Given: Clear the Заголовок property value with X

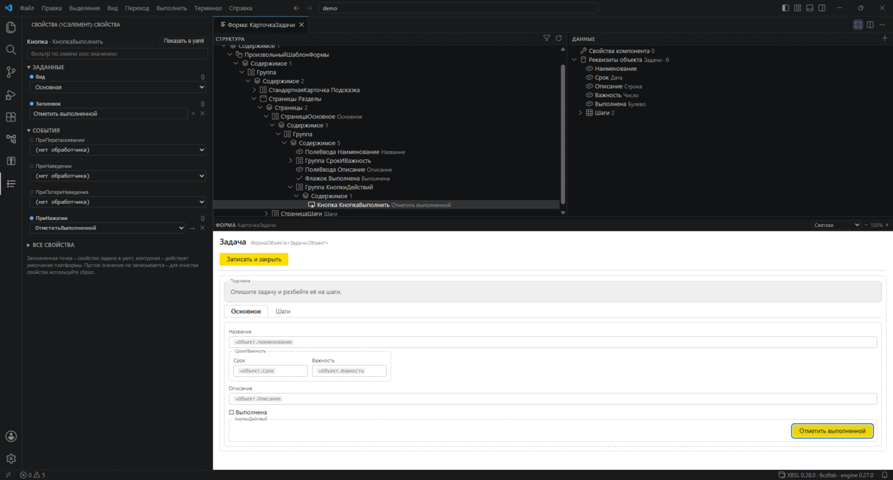Looking at the screenshot, I should 202,113.
